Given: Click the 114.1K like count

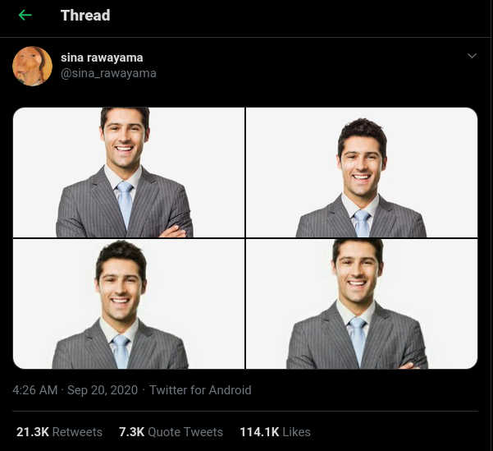Looking at the screenshot, I should point(259,432).
